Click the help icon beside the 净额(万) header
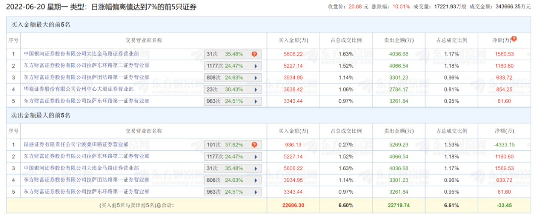Viewport: 535px width, 216px height. 514,39
